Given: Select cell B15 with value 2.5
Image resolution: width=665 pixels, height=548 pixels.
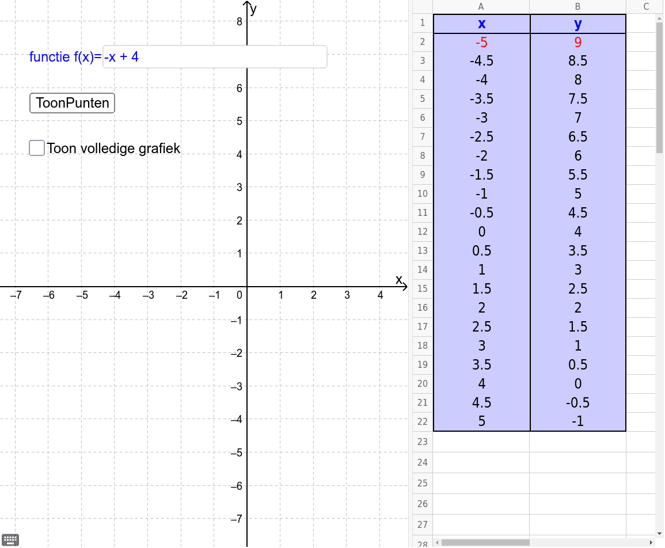Looking at the screenshot, I should (x=577, y=289).
